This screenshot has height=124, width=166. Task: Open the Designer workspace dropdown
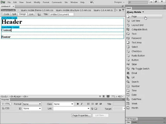pyautogui.click(x=119, y=2)
